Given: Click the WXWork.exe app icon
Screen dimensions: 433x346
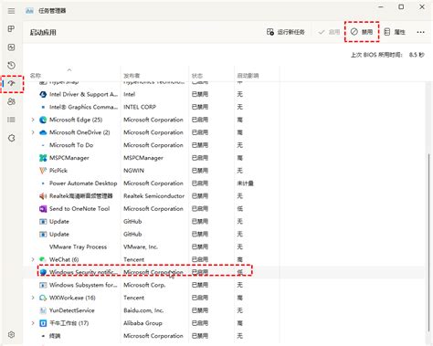Looking at the screenshot, I should pos(43,298).
